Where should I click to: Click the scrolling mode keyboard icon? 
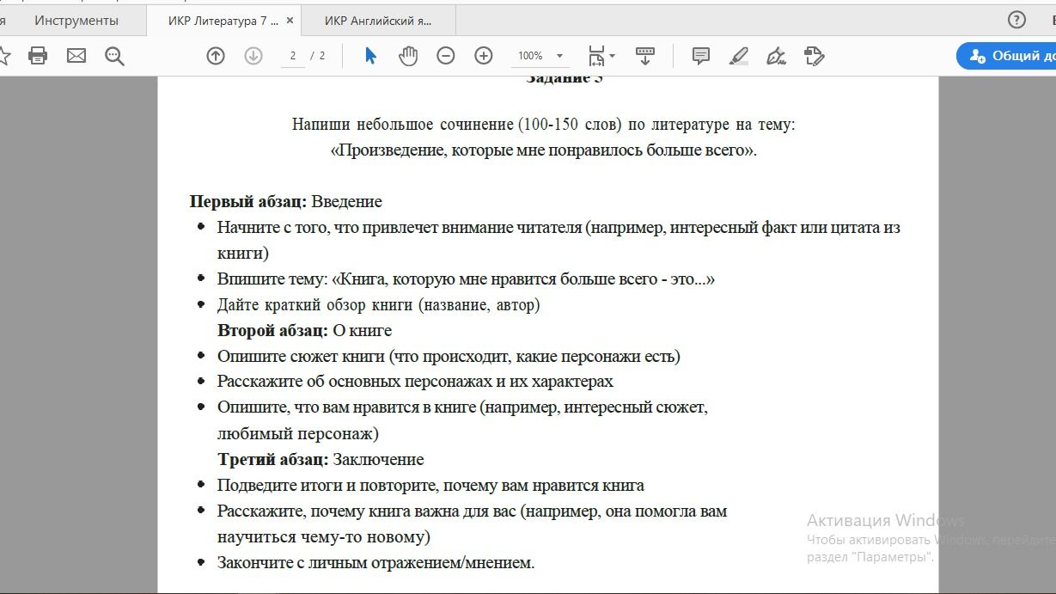point(645,56)
